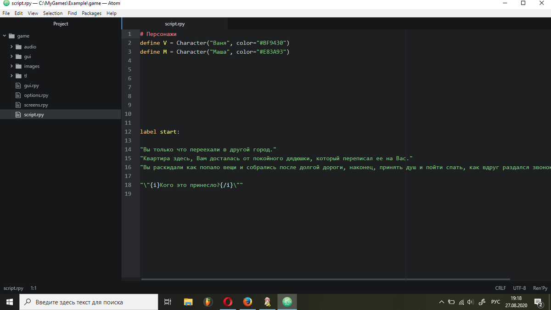
Task: Select the tl folder label
Action: click(x=26, y=76)
